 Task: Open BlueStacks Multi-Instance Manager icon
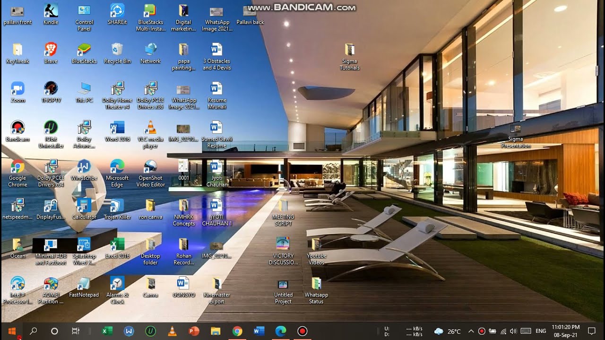click(x=150, y=17)
